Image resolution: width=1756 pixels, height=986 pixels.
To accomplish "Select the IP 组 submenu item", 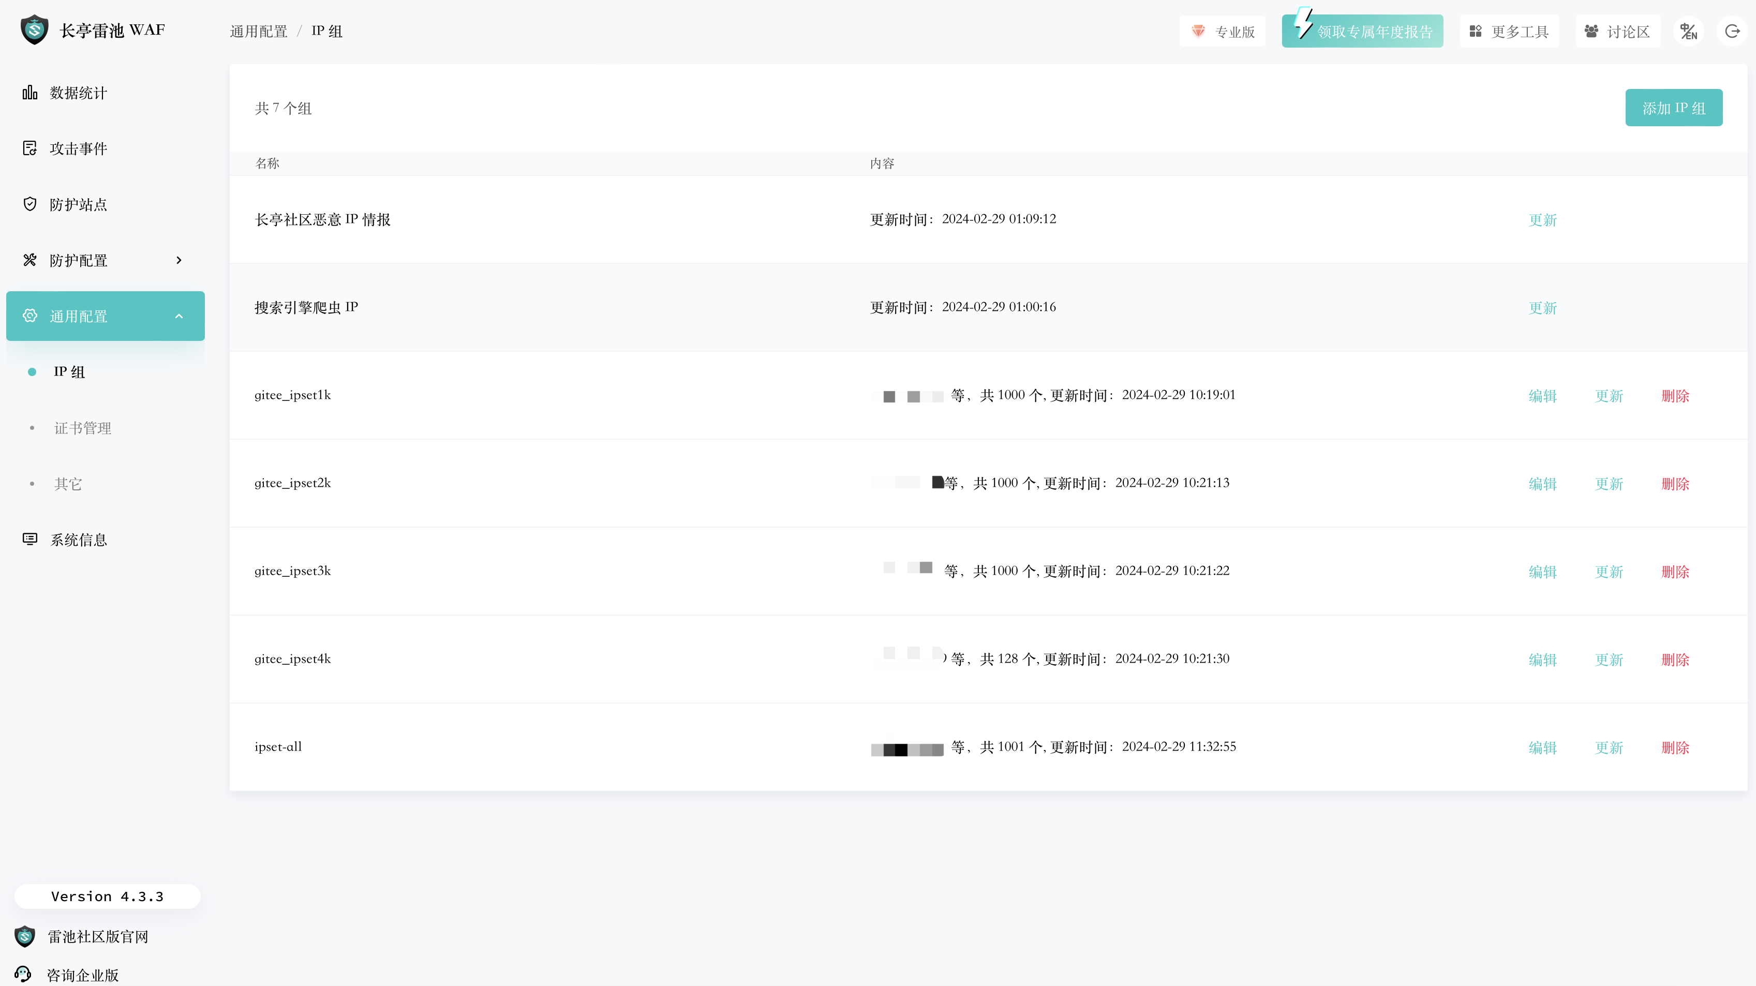I will (x=69, y=372).
